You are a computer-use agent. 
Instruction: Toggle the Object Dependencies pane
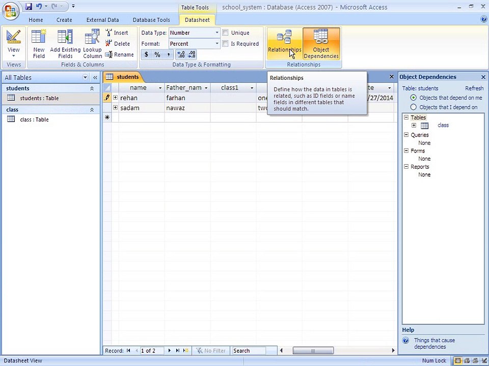[321, 44]
